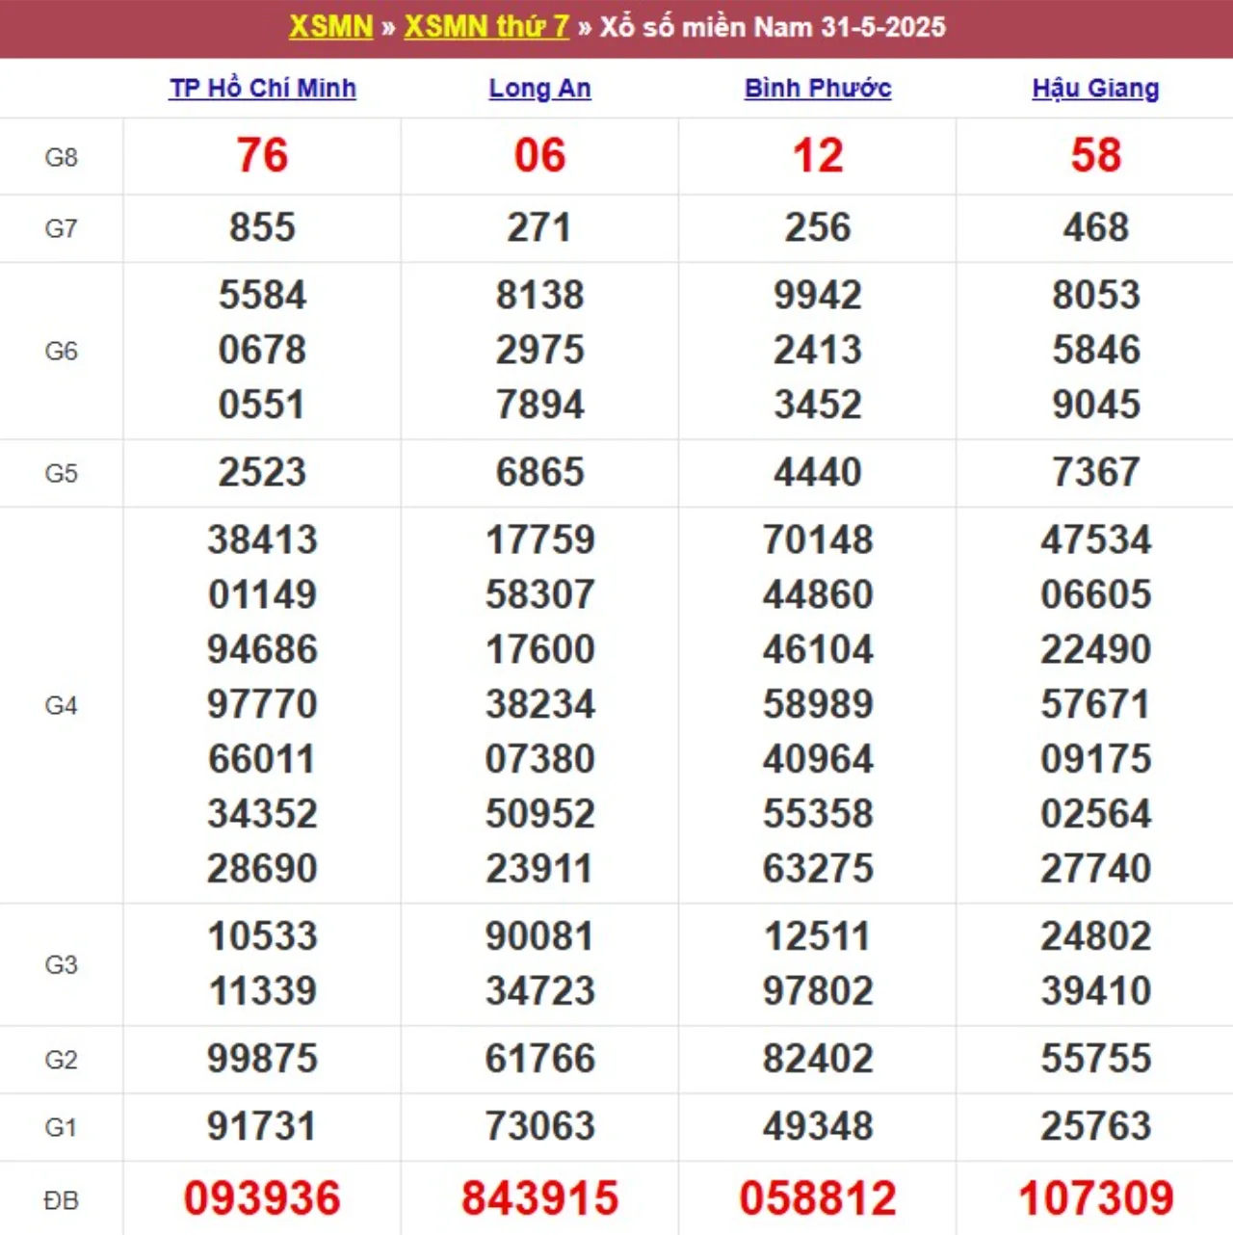Click G4 number 38413
Screen dimensions: 1233x1235
click(262, 540)
